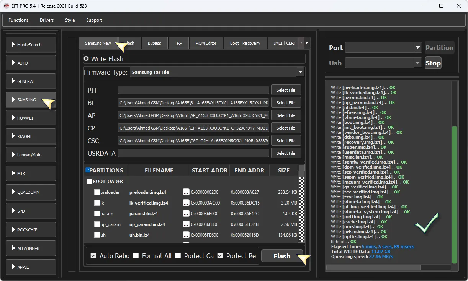Click Select File for the PIT row
The width and height of the screenshot is (468, 281).
click(286, 90)
